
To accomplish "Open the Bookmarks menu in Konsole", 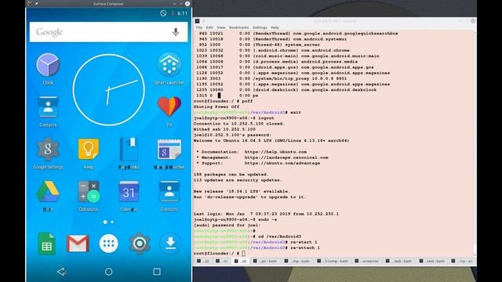I will point(238,27).
